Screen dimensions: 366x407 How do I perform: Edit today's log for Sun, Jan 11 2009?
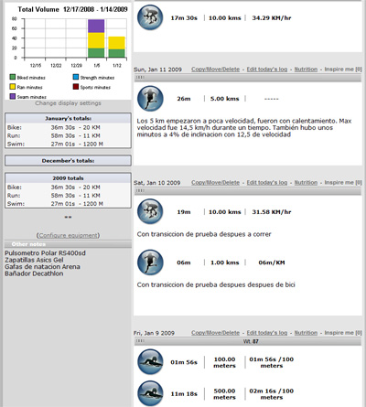(267, 70)
